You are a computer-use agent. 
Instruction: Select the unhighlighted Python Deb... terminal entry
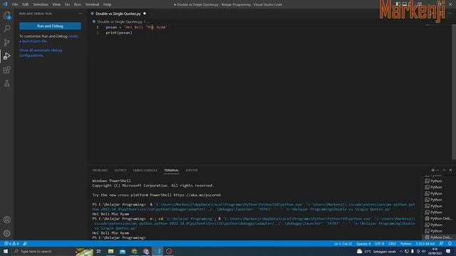pyautogui.click(x=439, y=218)
